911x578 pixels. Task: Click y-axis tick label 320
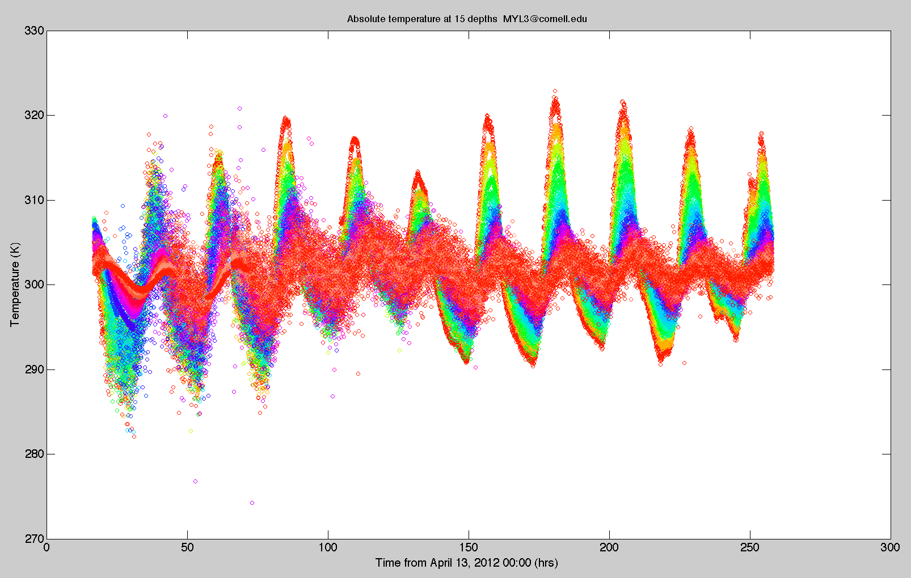click(34, 115)
